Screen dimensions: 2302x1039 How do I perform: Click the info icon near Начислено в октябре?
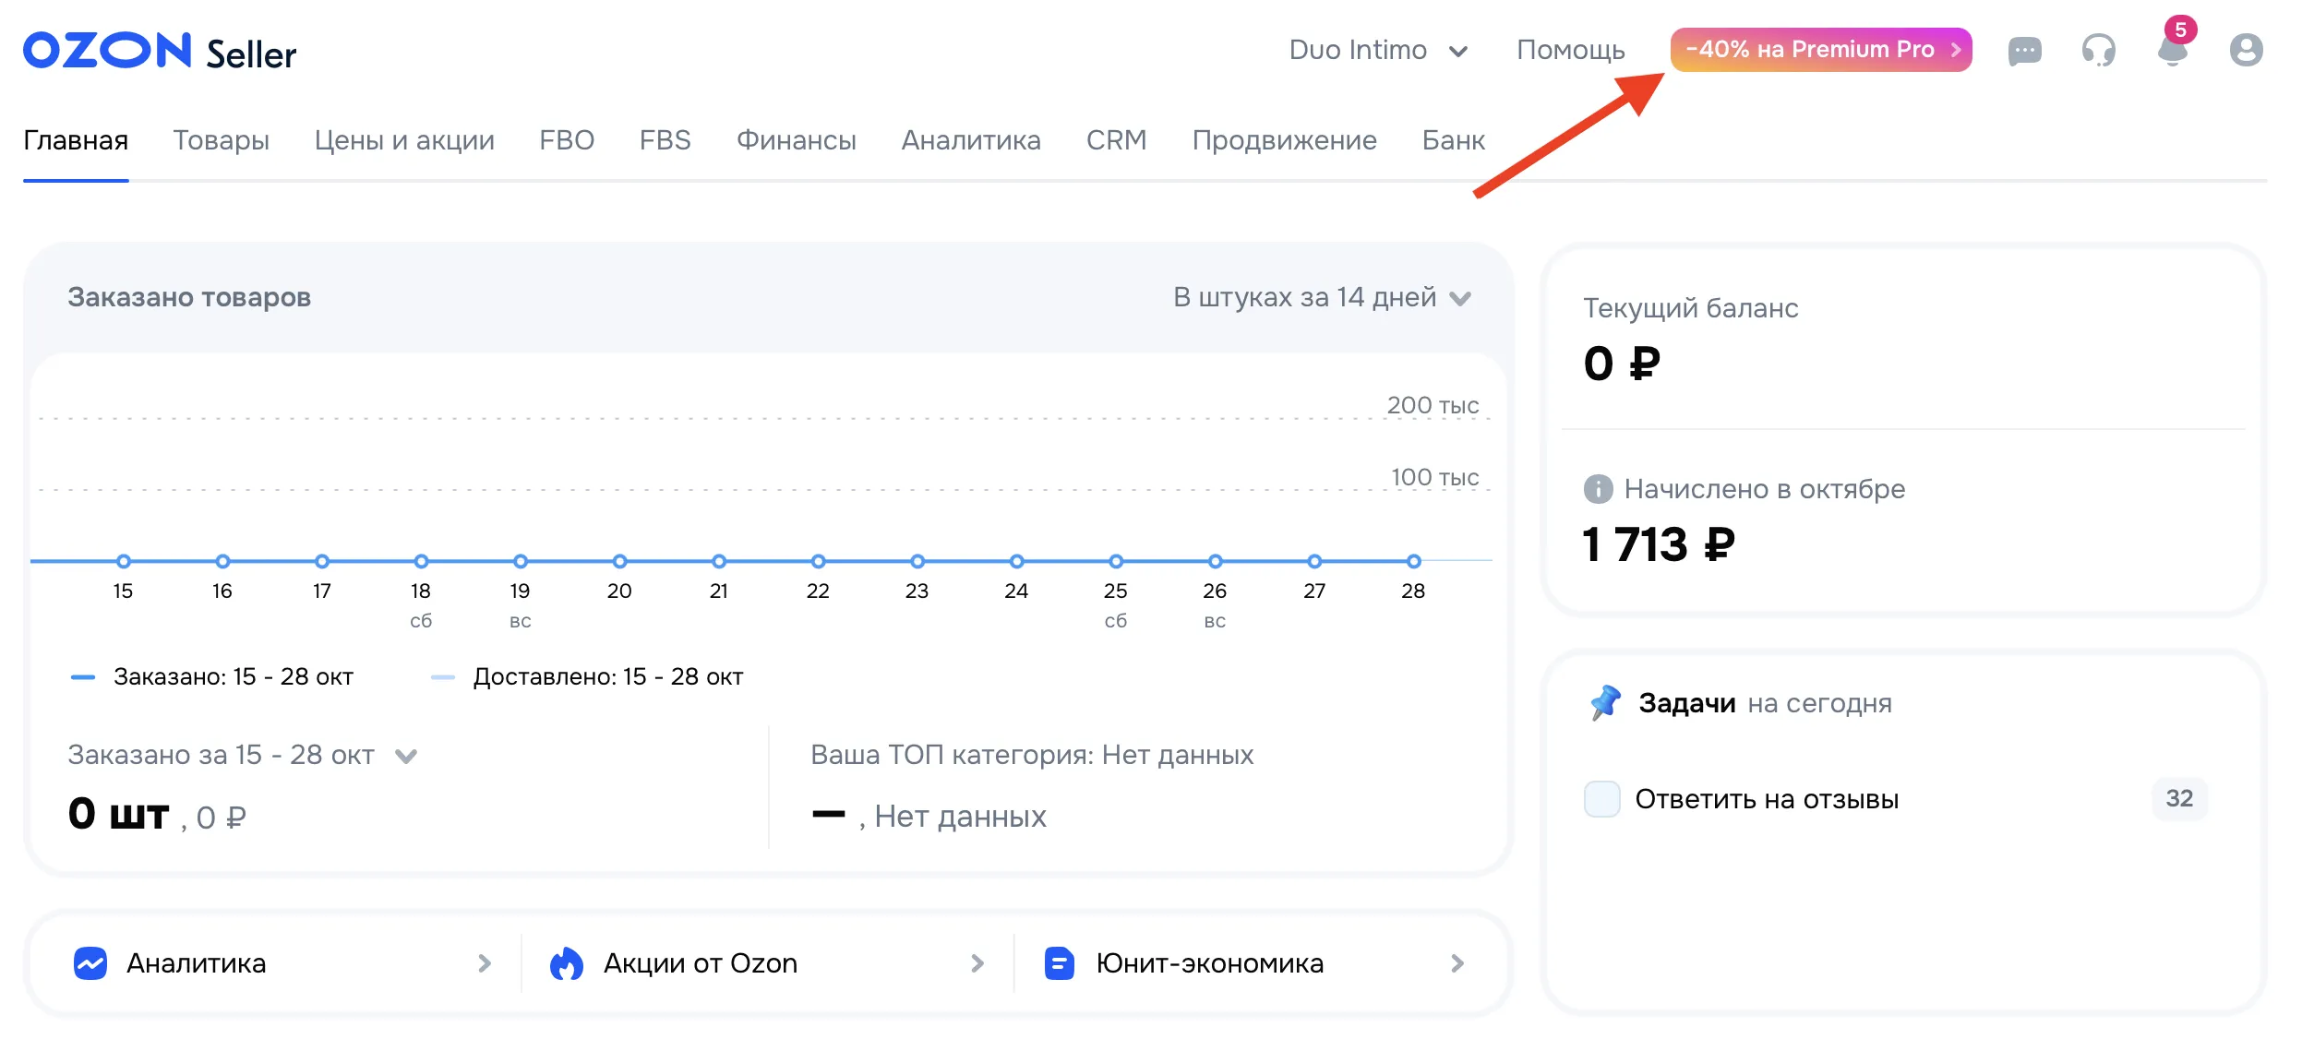point(1598,489)
